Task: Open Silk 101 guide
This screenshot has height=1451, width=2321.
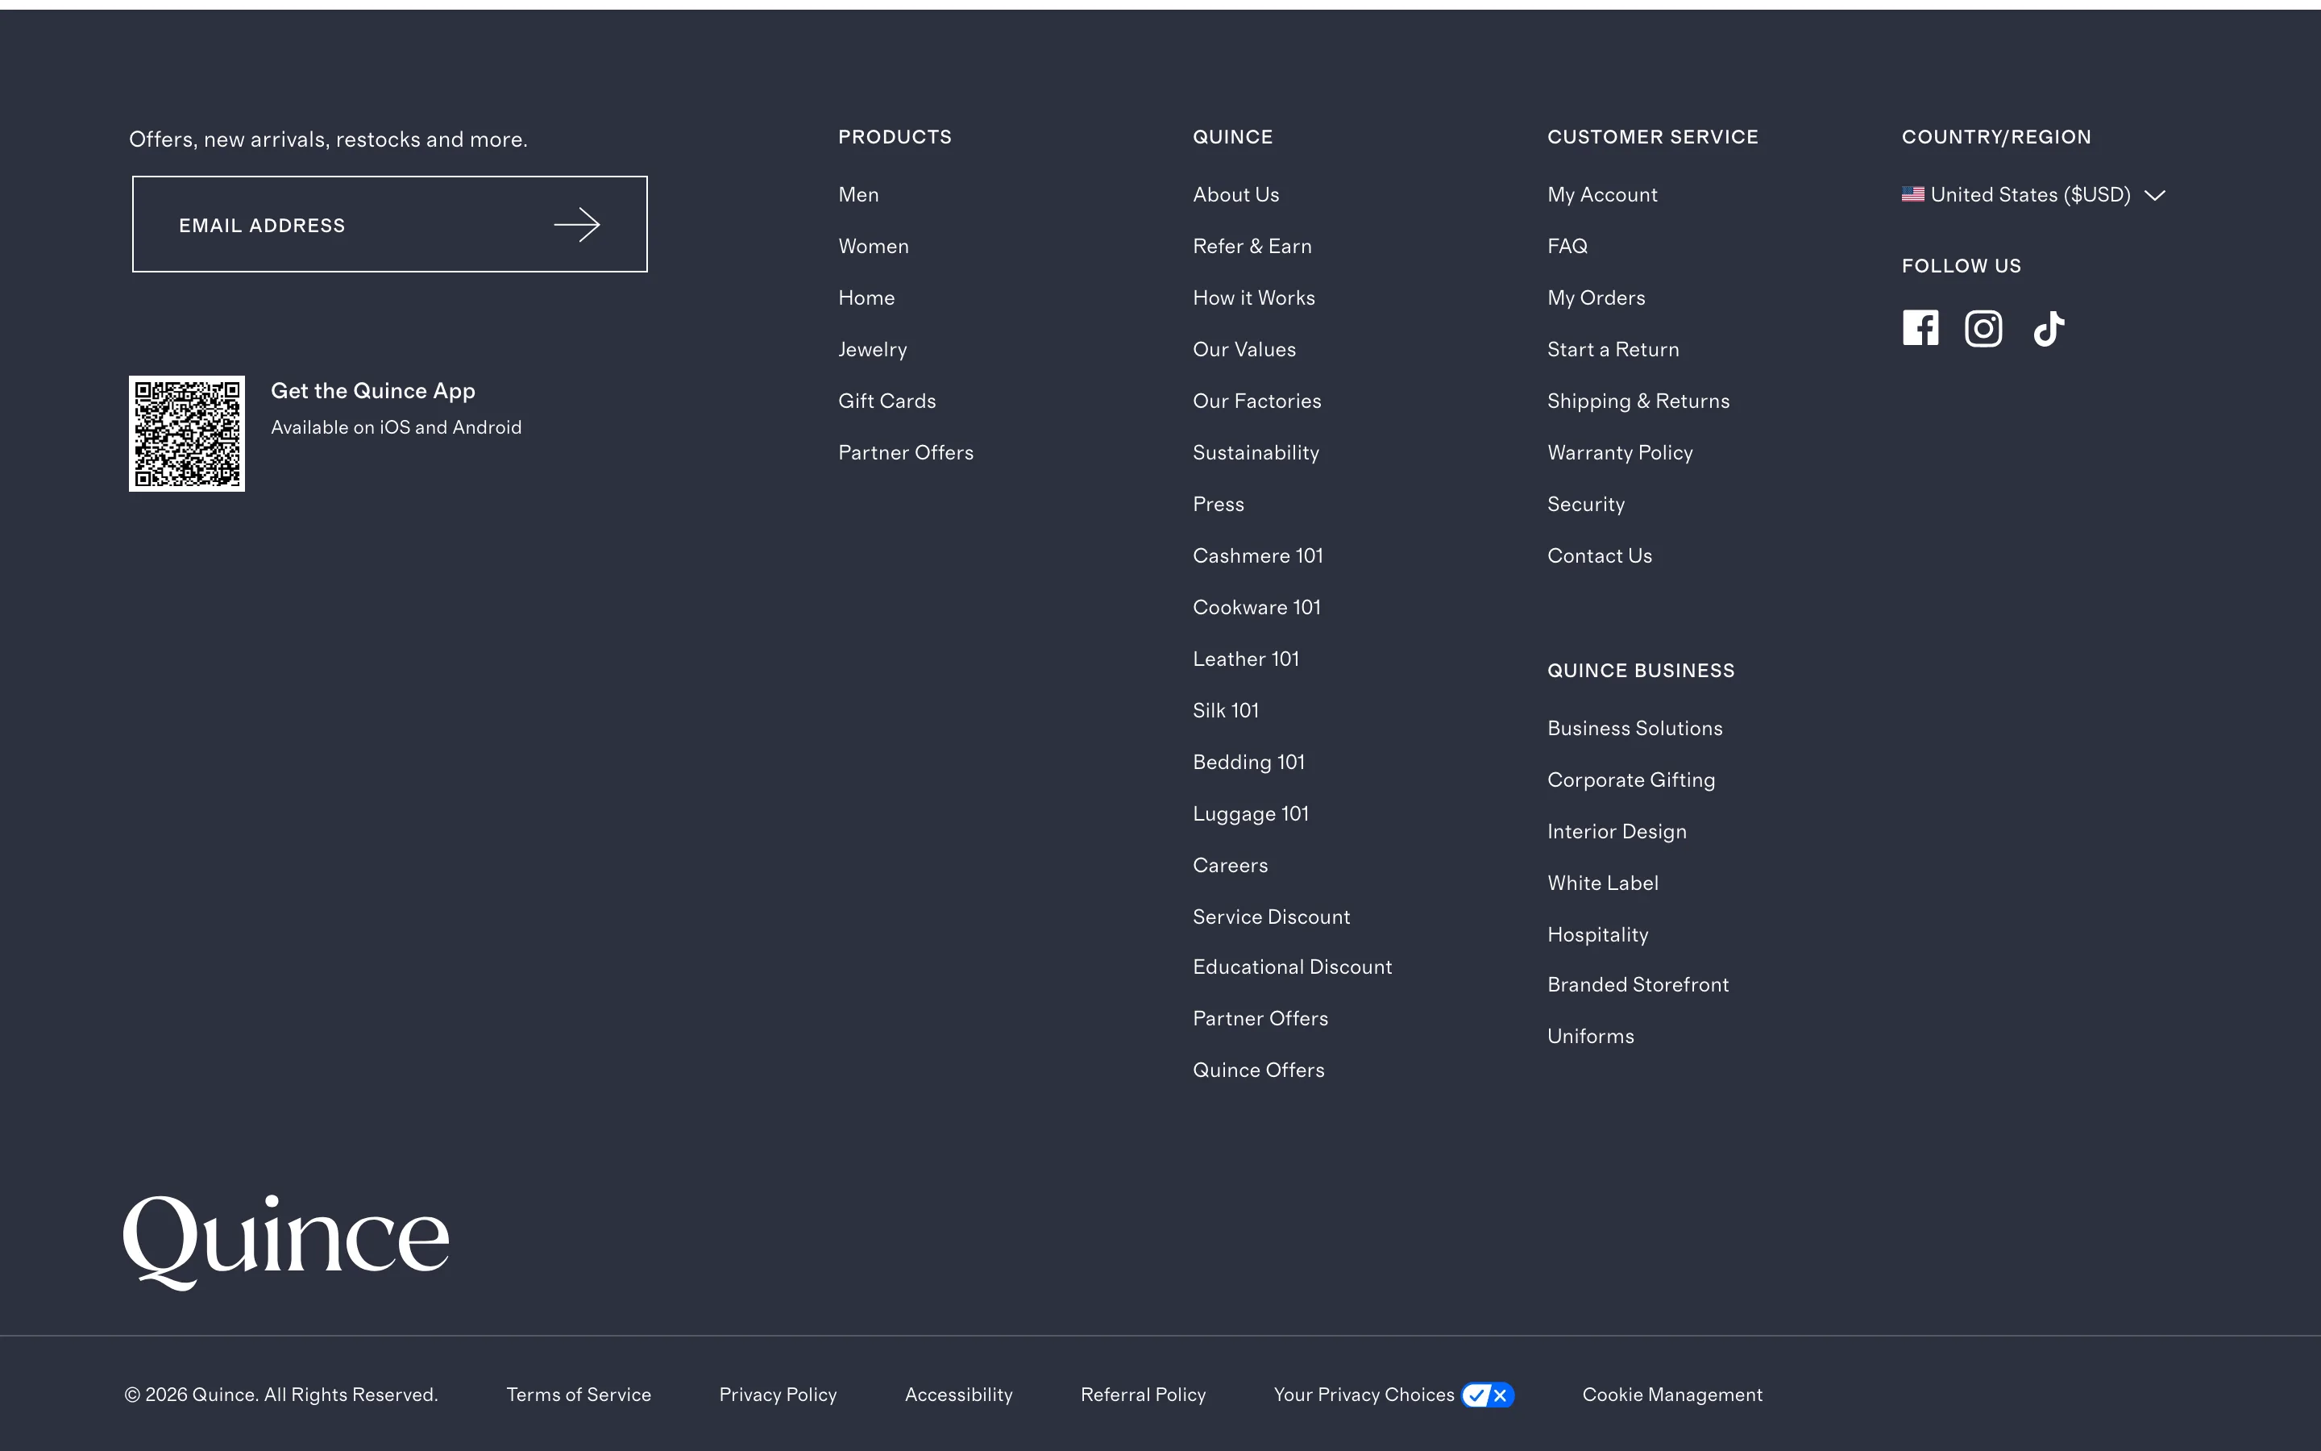Action: (x=1226, y=710)
